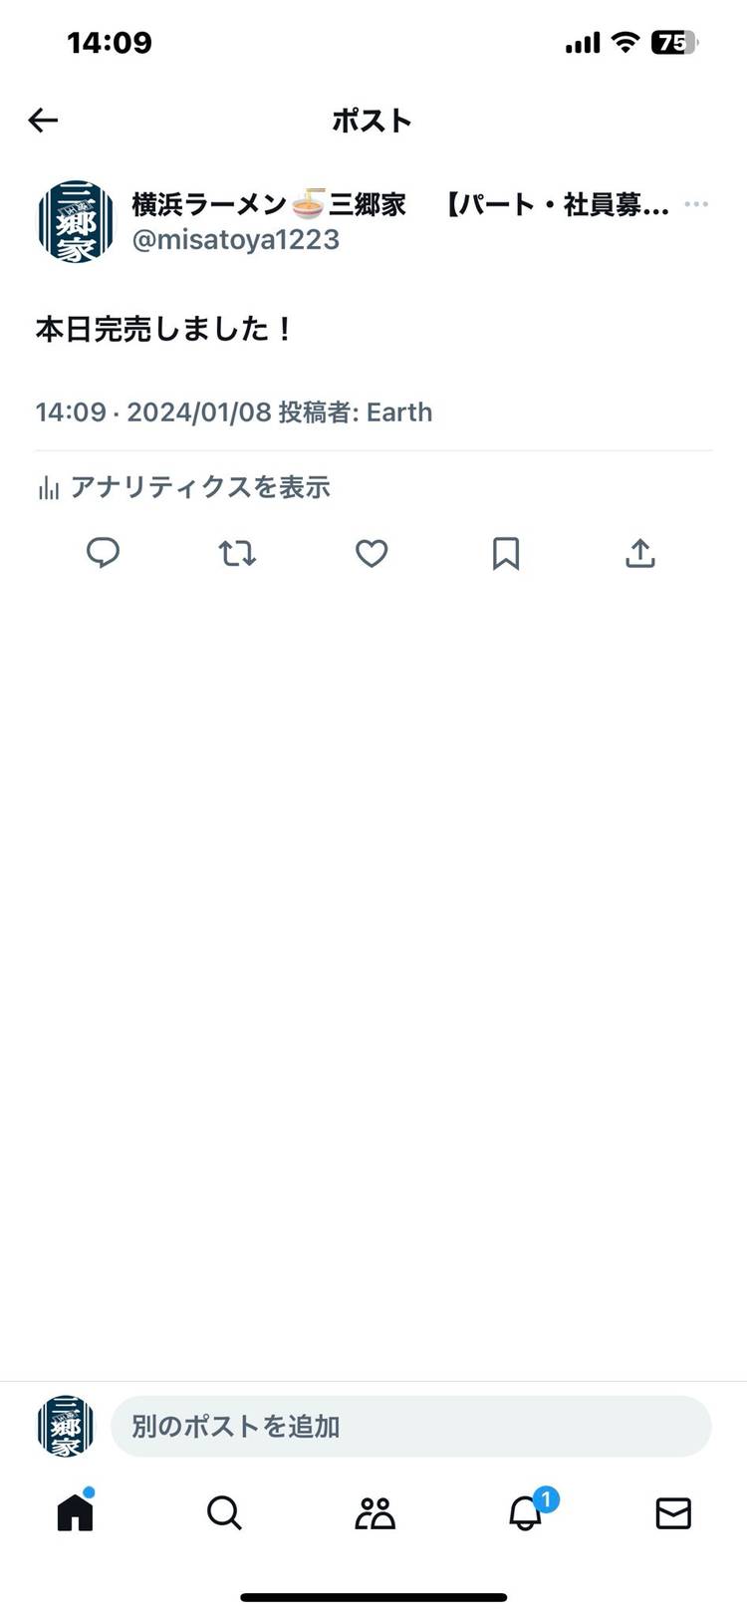The image size is (747, 1616).
Task: Tap アナリティクスを表示 link
Action: coord(199,487)
